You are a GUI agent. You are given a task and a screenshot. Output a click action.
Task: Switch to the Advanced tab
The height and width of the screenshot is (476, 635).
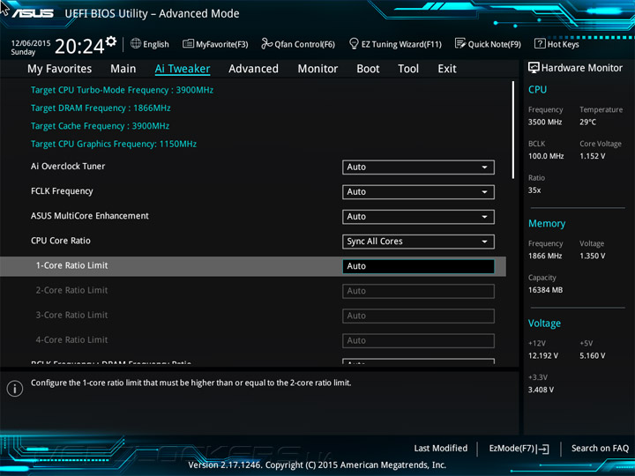click(x=253, y=69)
